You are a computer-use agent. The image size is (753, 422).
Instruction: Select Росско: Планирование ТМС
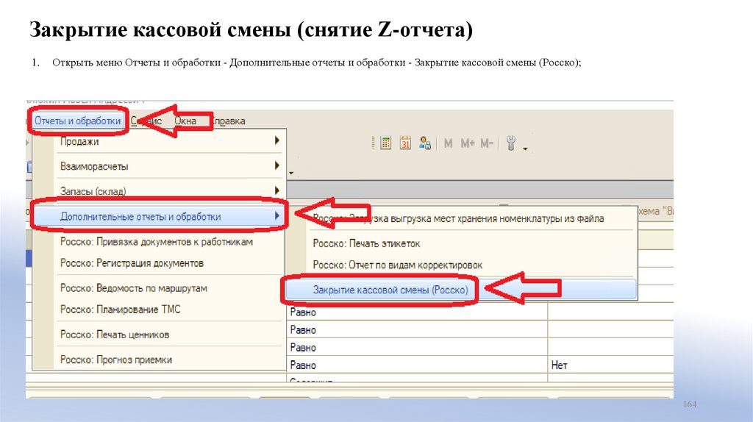(x=159, y=310)
